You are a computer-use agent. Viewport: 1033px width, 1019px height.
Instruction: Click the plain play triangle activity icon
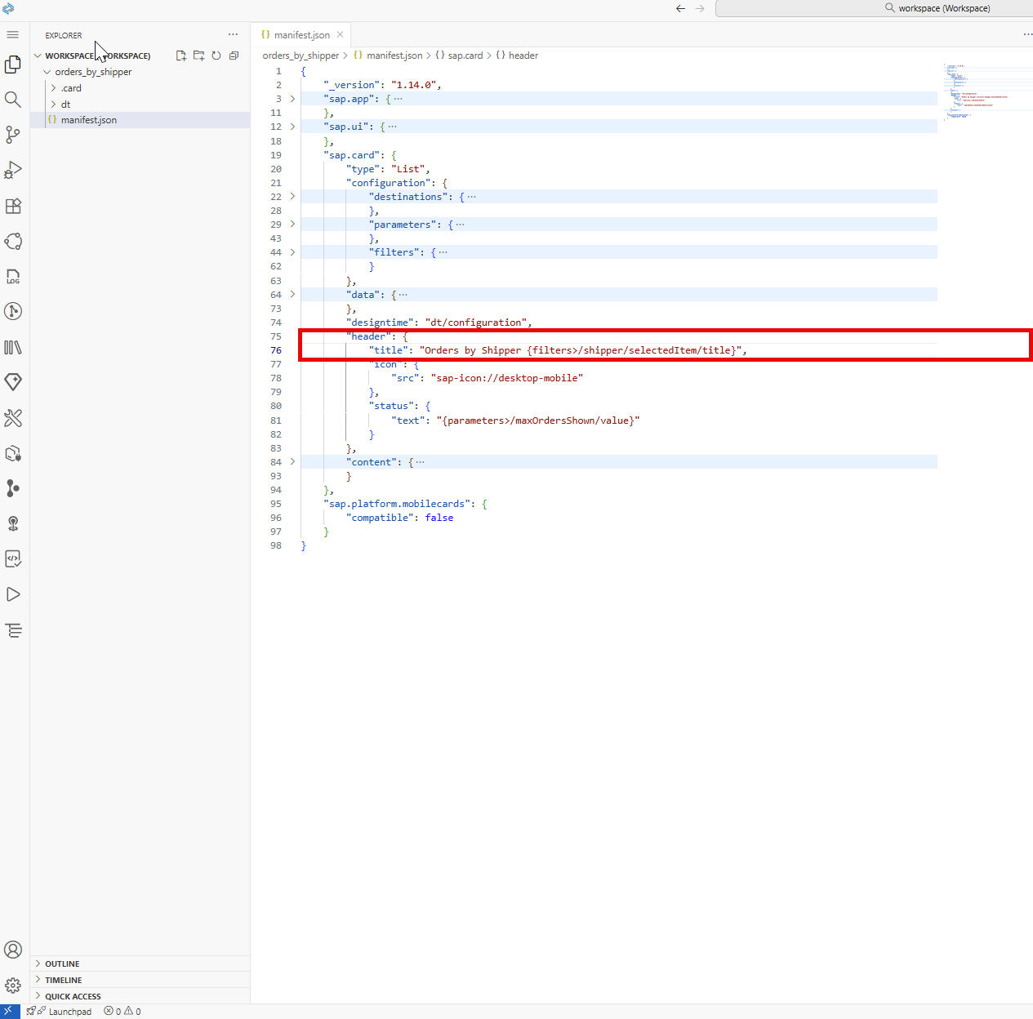(x=13, y=594)
